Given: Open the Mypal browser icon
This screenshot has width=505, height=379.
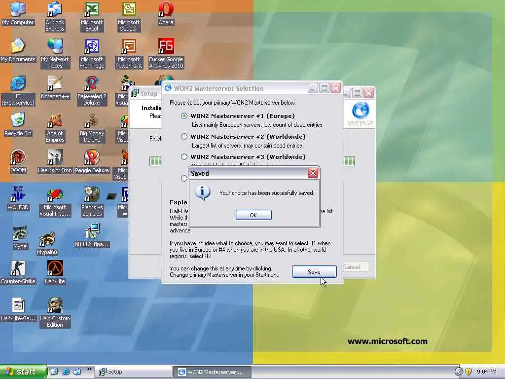Looking at the screenshot, I should [20, 237].
